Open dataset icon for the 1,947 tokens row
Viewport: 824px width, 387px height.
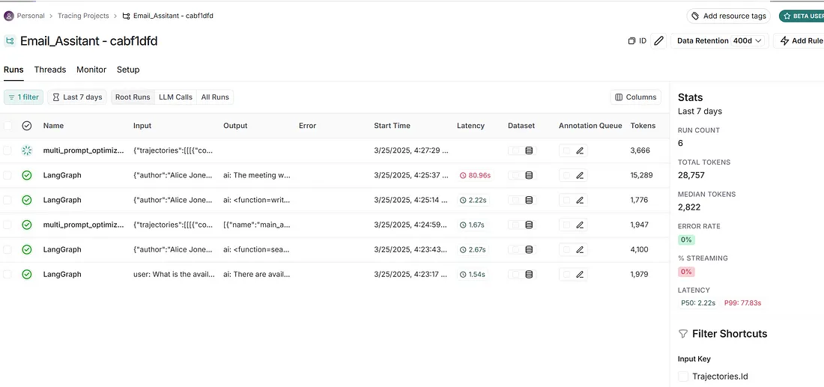point(529,225)
